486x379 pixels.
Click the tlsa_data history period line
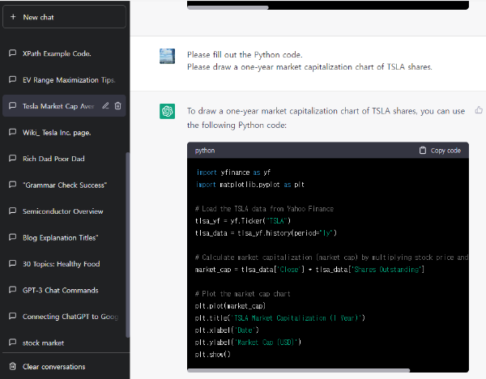pyautogui.click(x=266, y=233)
